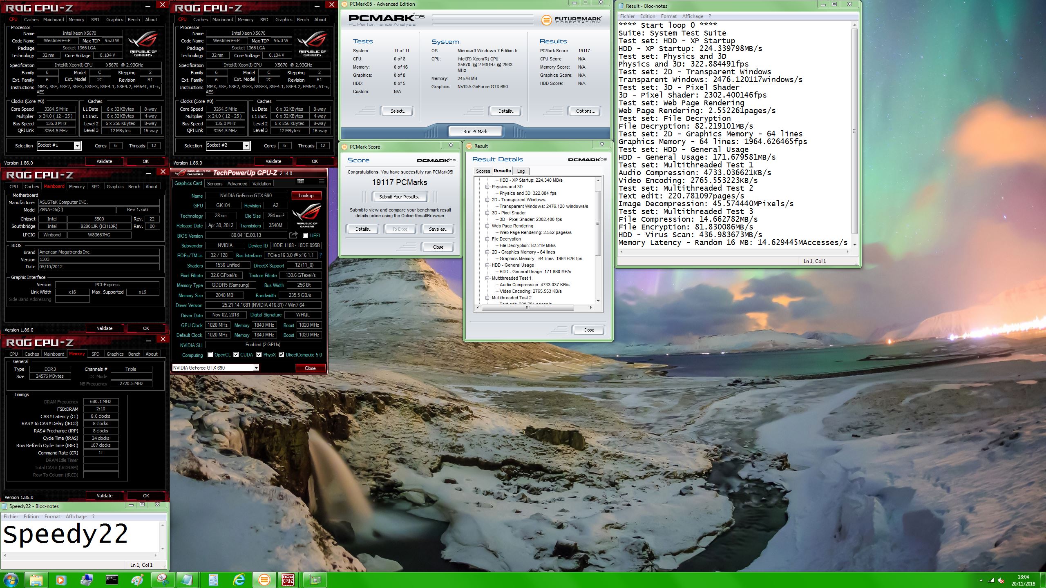Click Close button in Result Details window
The width and height of the screenshot is (1046, 588).
click(588, 330)
